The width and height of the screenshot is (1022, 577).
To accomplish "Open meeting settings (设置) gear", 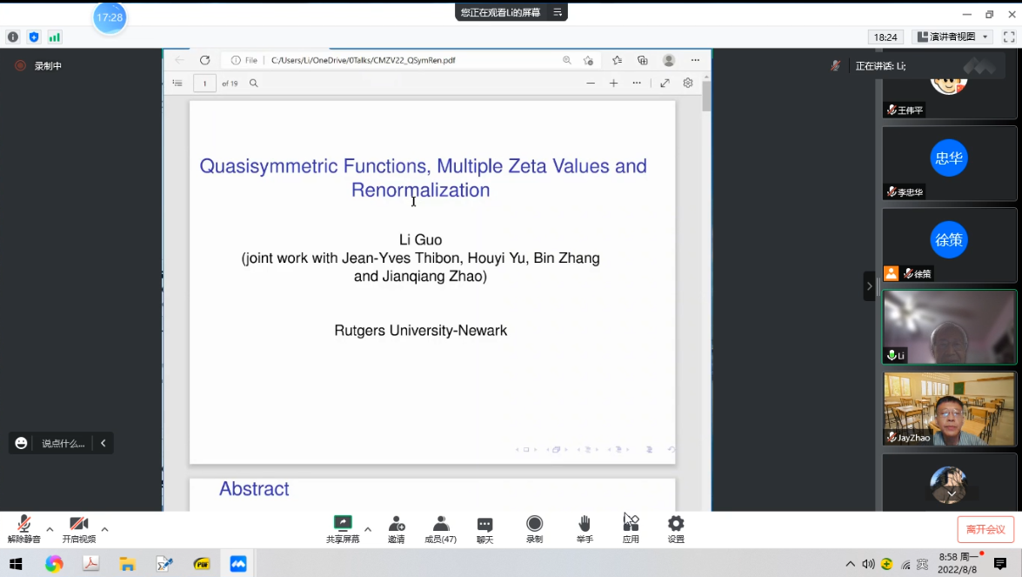I will (676, 527).
